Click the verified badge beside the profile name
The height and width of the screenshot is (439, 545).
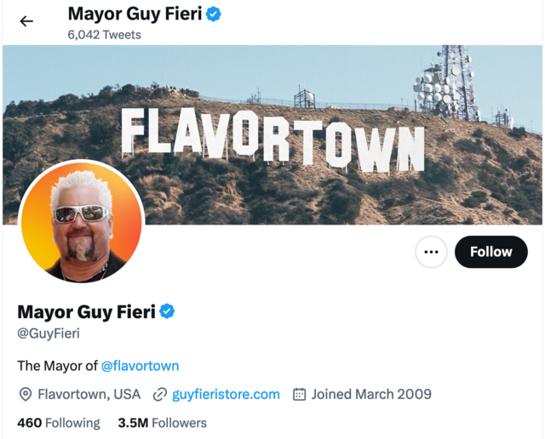[x=168, y=311]
